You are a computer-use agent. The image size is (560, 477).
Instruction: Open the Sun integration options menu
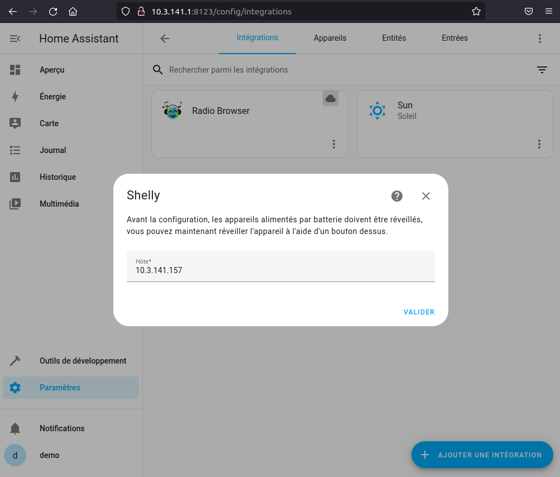(539, 144)
